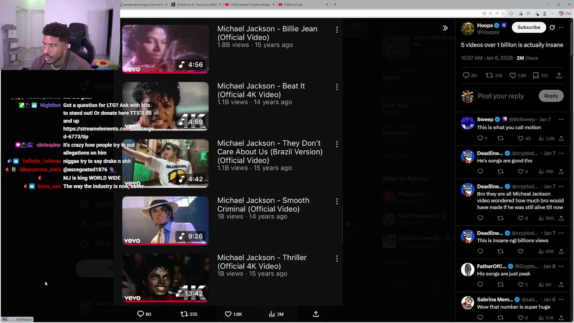Viewport: 574px width, 323px height.
Task: Close the '(1930) YouTube' tab
Action: [x=327, y=4]
